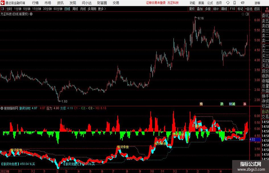The width and height of the screenshot is (269, 173).
Task: Click the red R indicator in side panel
Action: click(x=267, y=9)
